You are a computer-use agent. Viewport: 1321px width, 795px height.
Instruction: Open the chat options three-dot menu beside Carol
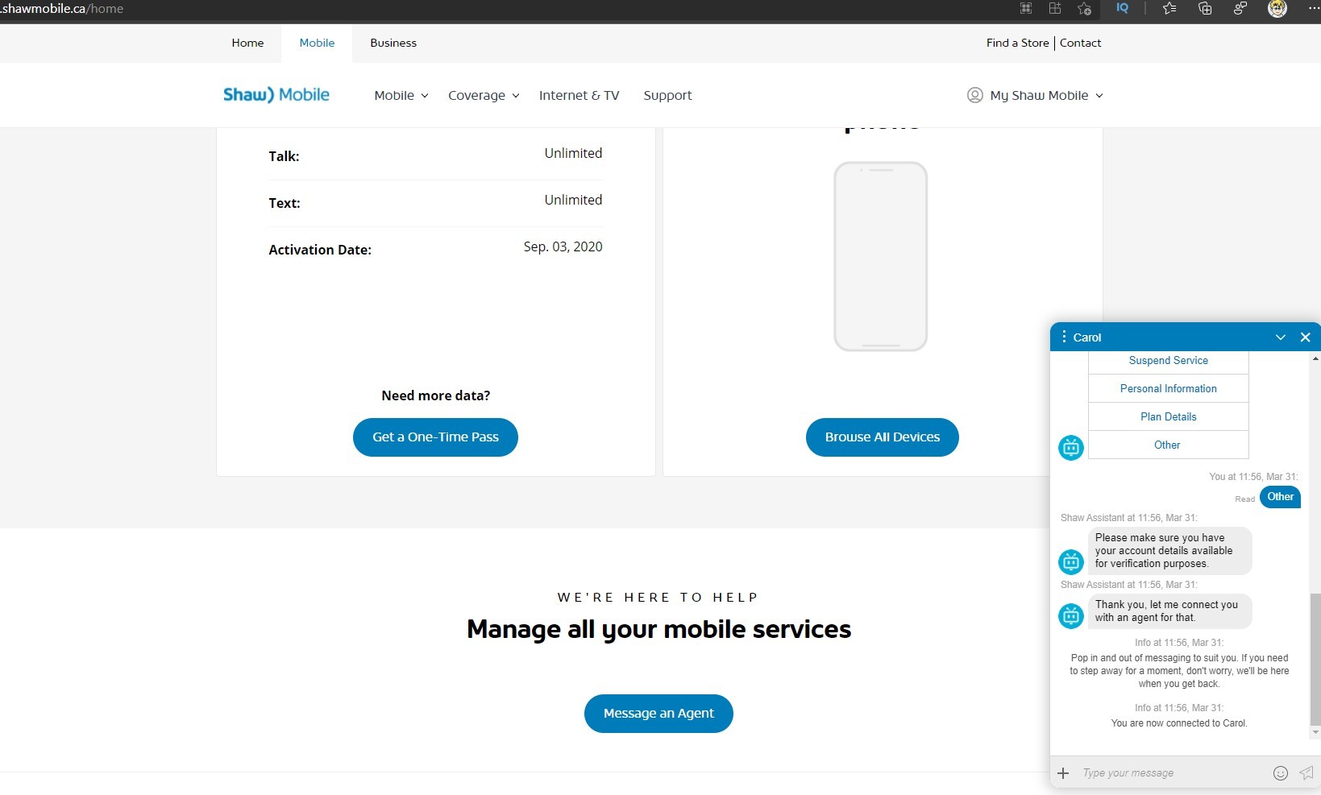point(1065,337)
